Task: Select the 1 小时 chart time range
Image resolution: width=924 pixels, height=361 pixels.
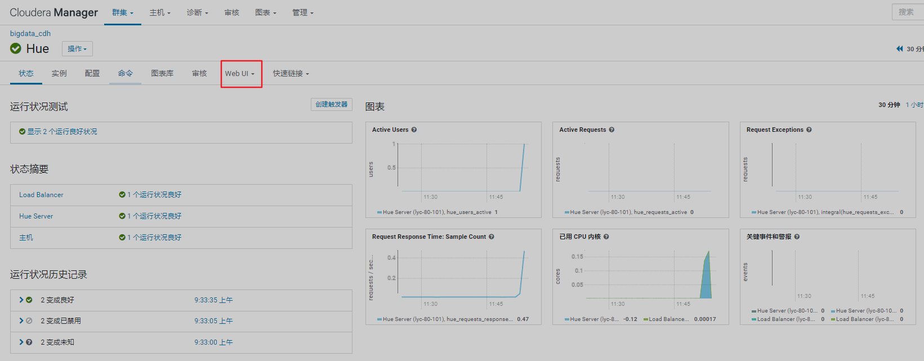Action: point(914,105)
